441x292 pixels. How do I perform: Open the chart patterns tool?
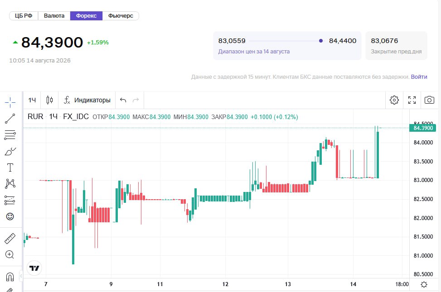click(10, 184)
